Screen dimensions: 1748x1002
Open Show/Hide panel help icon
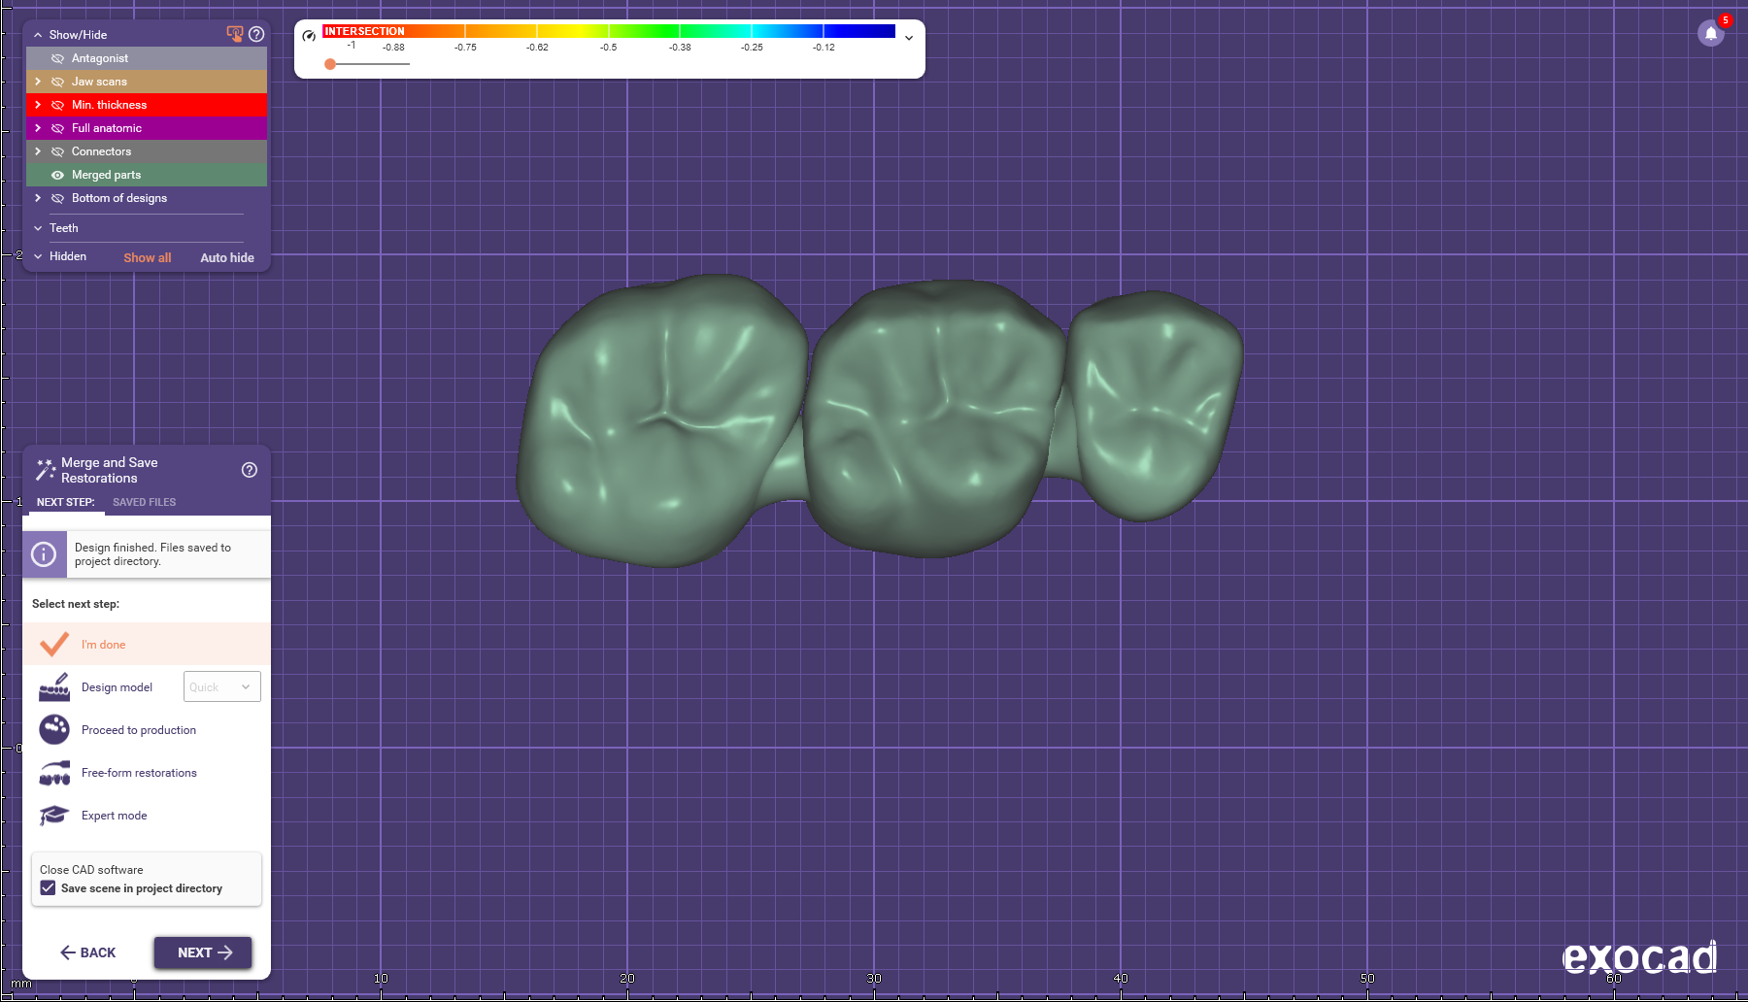(256, 34)
